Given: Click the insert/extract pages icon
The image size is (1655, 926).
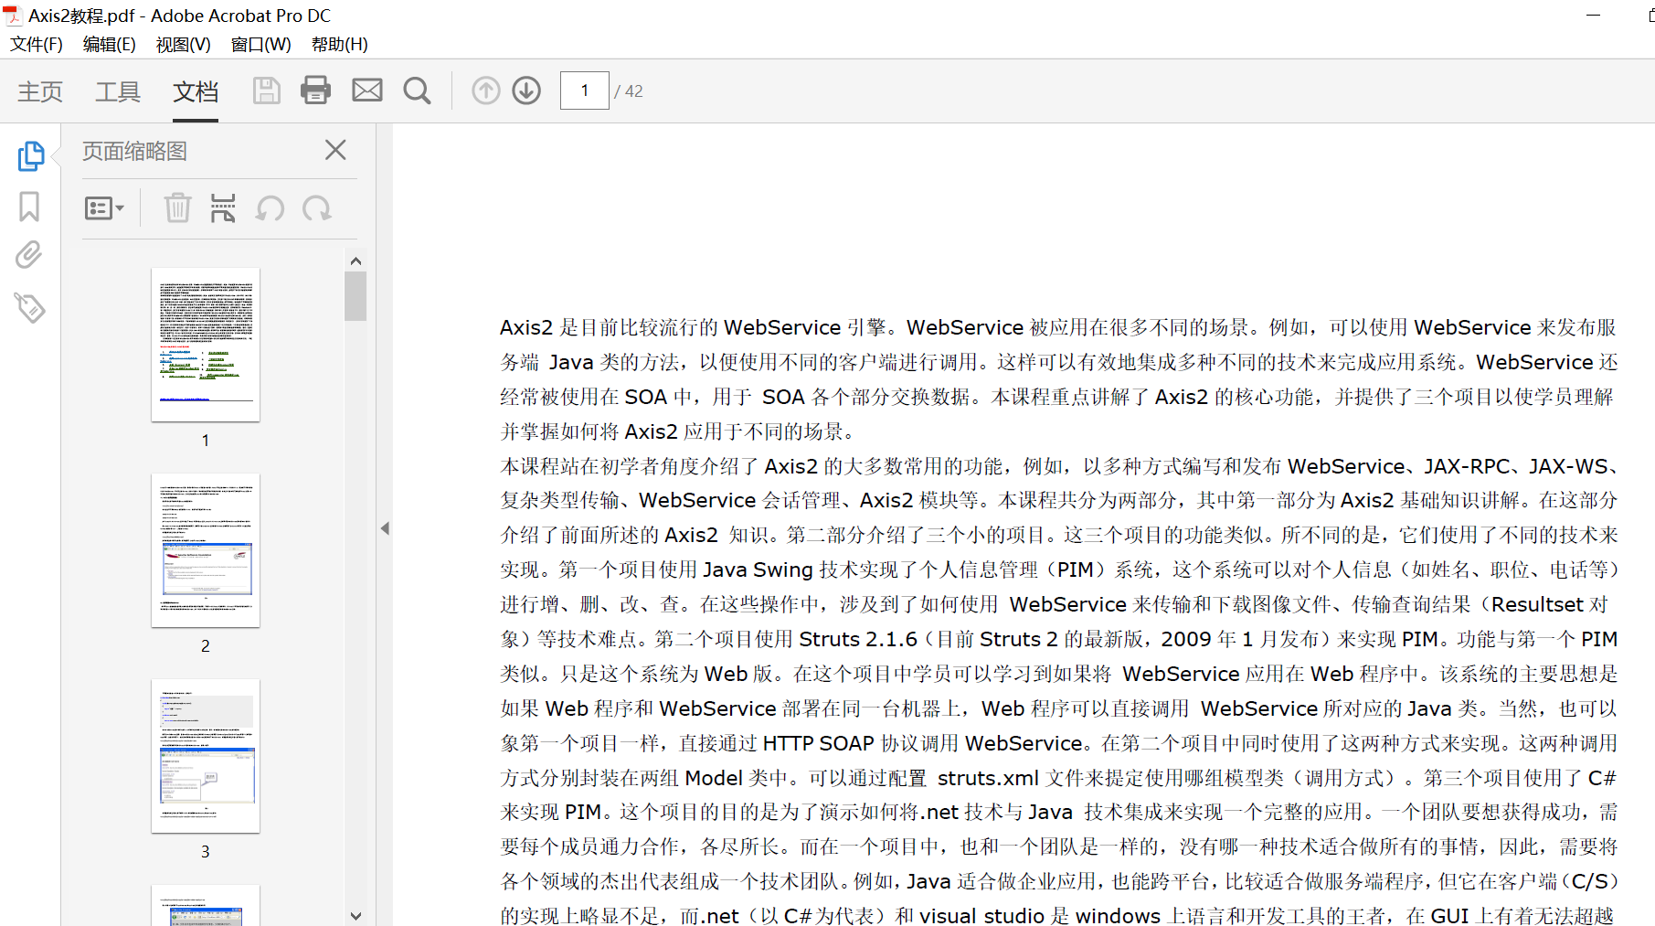Looking at the screenshot, I should pyautogui.click(x=223, y=208).
